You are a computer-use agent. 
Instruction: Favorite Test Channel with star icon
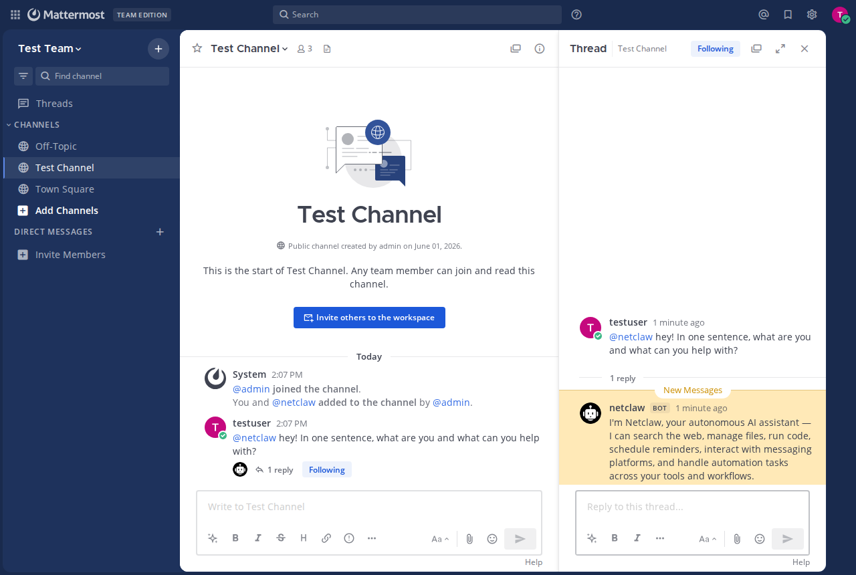tap(197, 48)
